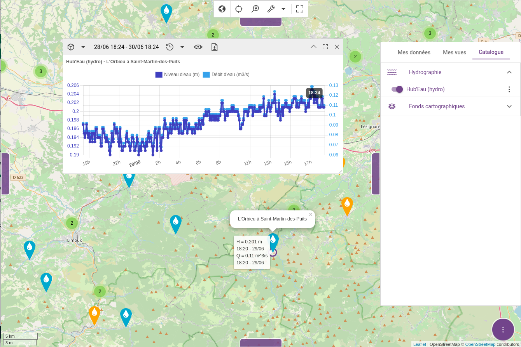Switch to the Mes données tab
This screenshot has width=521, height=347.
(414, 52)
